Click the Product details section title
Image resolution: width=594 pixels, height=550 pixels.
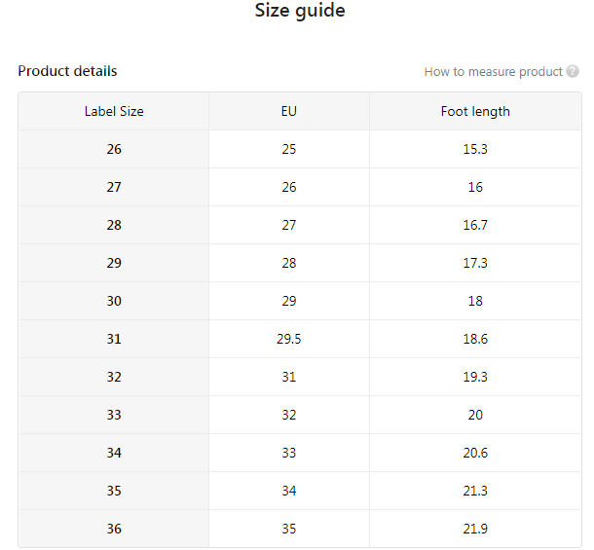click(67, 71)
